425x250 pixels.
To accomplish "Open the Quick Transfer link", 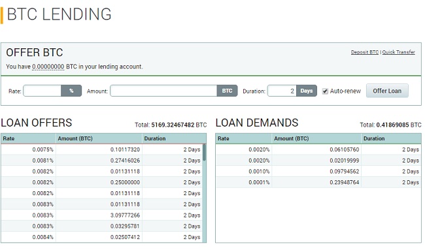I will pyautogui.click(x=398, y=52).
